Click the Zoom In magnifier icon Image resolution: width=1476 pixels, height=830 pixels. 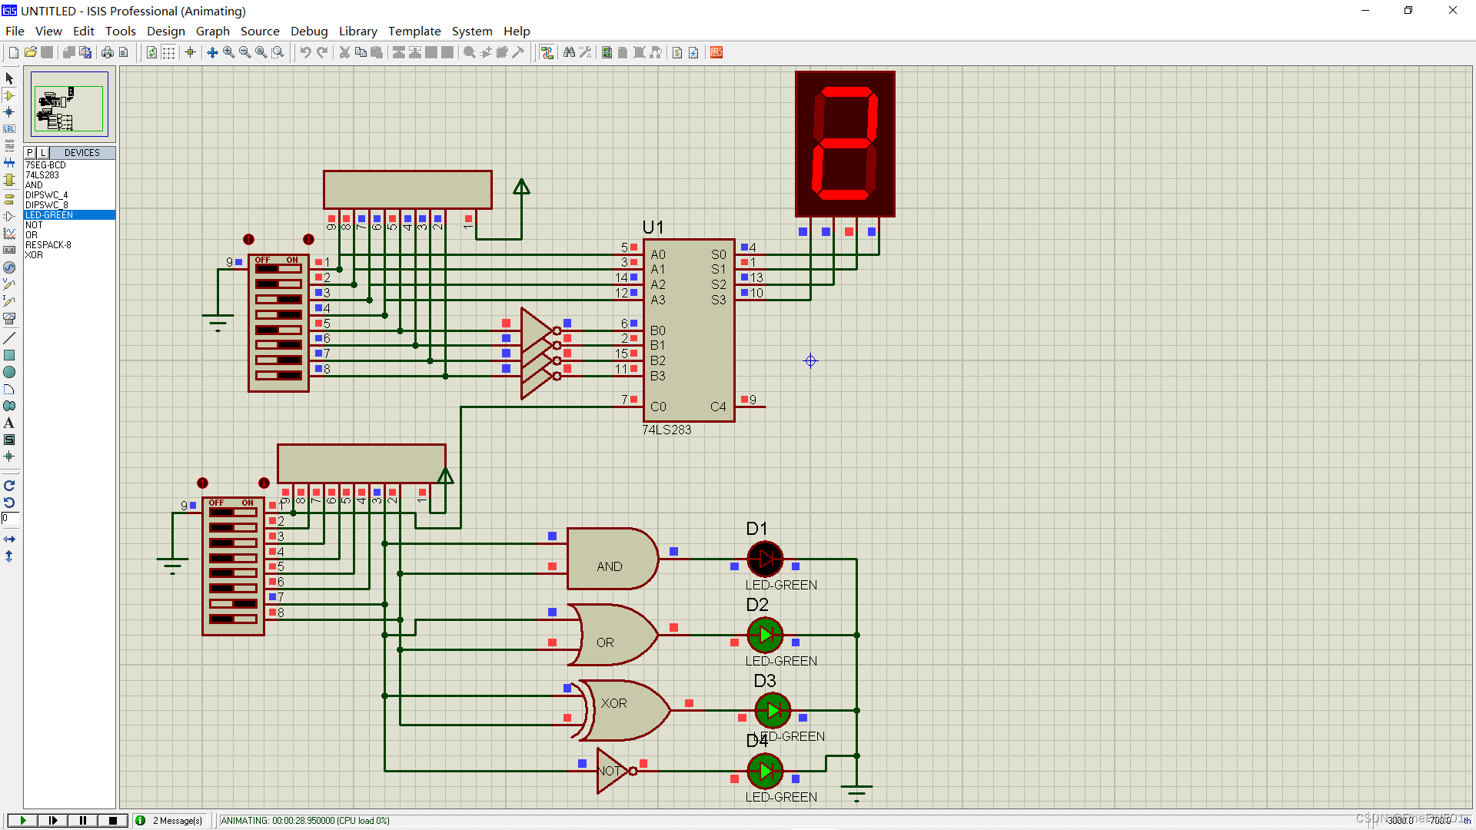point(228,52)
